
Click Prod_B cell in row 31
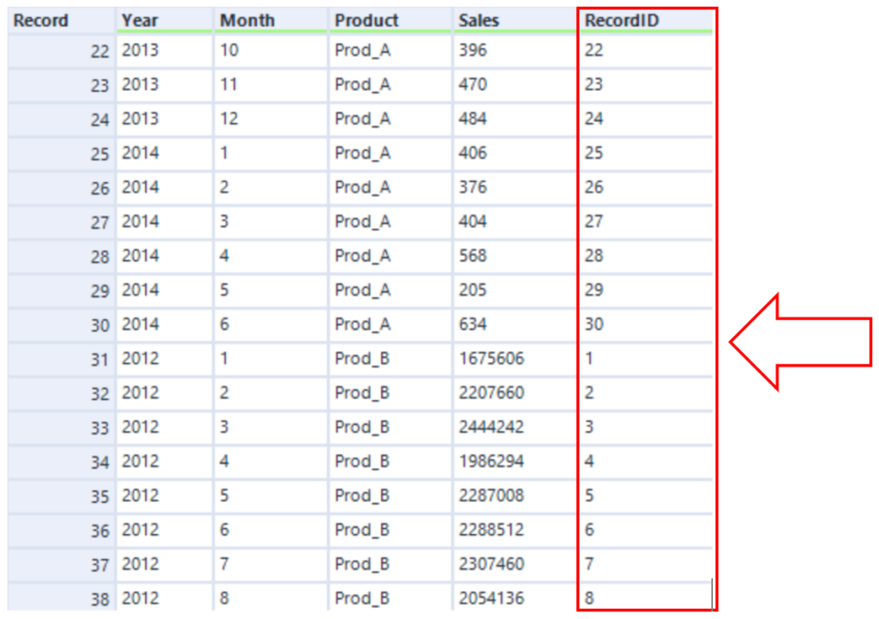pyautogui.click(x=390, y=358)
